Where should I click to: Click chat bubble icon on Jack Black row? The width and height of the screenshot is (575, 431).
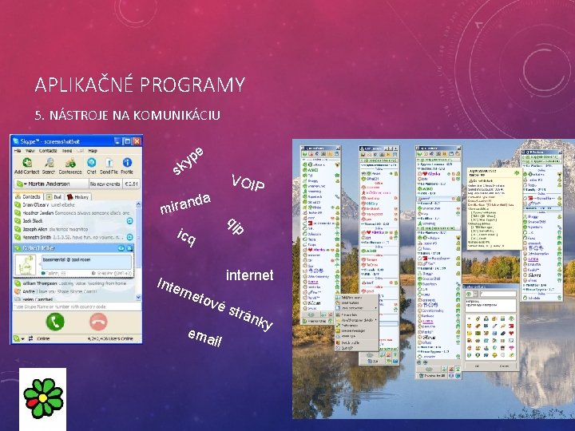pos(129,221)
